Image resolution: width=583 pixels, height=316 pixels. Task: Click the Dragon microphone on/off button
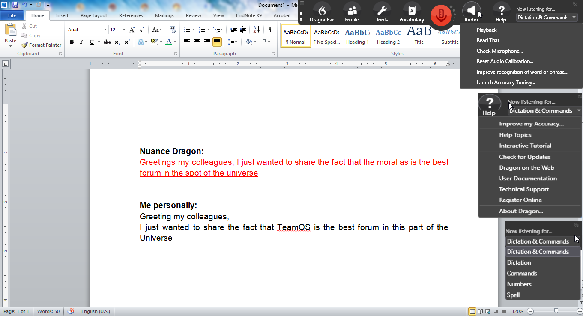(x=441, y=15)
